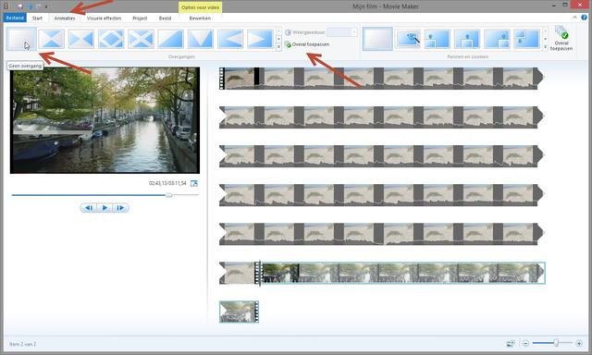Apply the V-shaped downward triangle transition
This screenshot has width=592, height=355.
tap(201, 39)
